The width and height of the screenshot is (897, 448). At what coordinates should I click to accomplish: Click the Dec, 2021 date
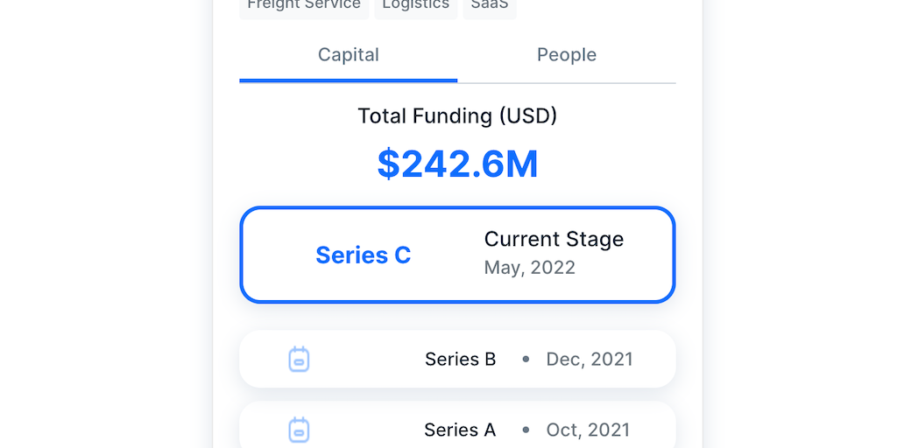pyautogui.click(x=590, y=359)
